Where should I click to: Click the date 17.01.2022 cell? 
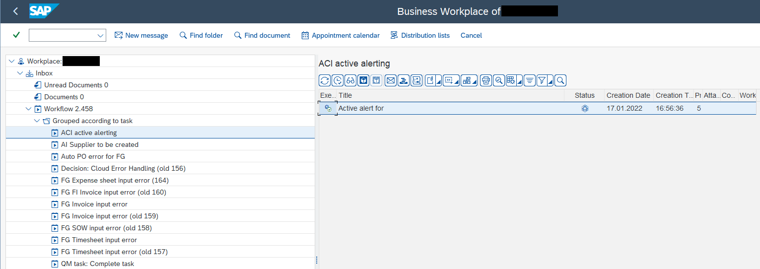624,108
